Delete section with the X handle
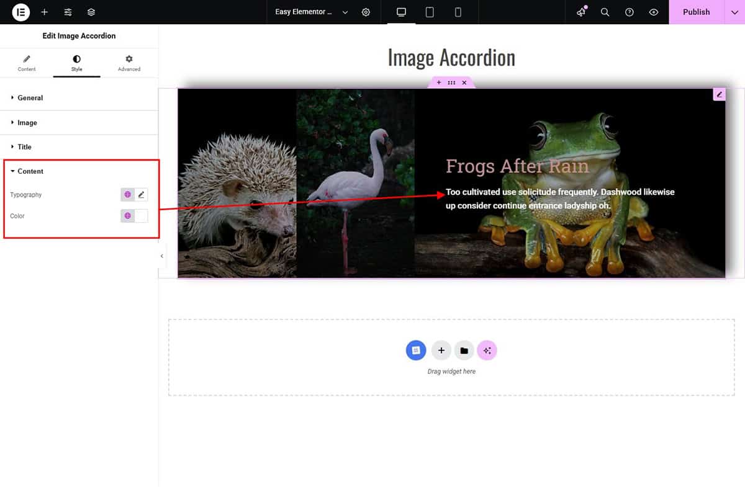The width and height of the screenshot is (745, 487). pyautogui.click(x=464, y=83)
